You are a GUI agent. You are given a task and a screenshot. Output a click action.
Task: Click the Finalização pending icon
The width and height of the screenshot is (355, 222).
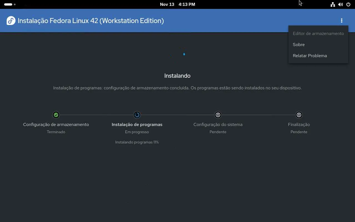[x=299, y=115]
